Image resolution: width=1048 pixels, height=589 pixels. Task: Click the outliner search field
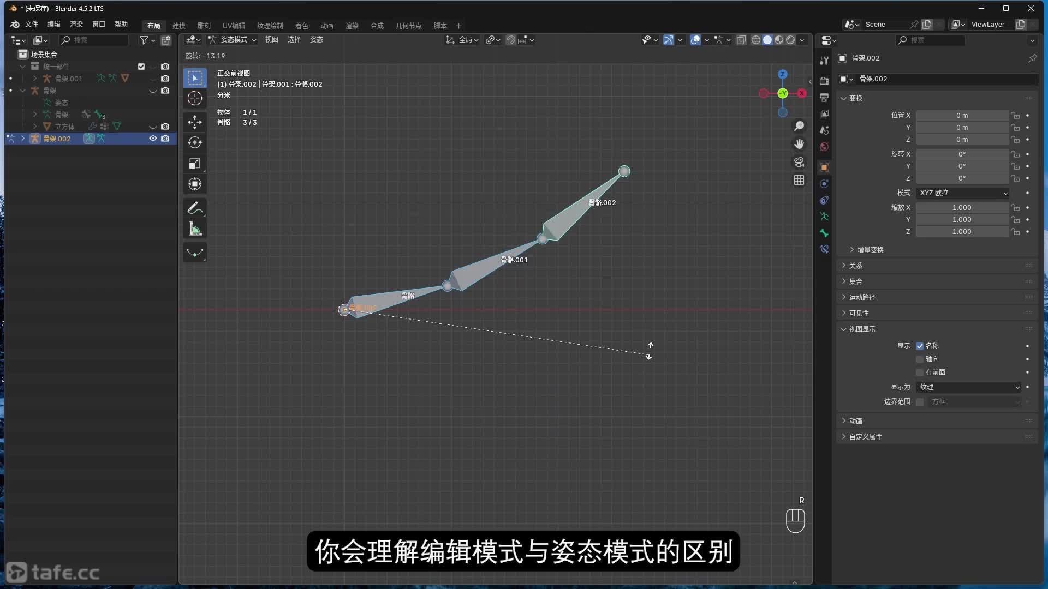click(94, 40)
